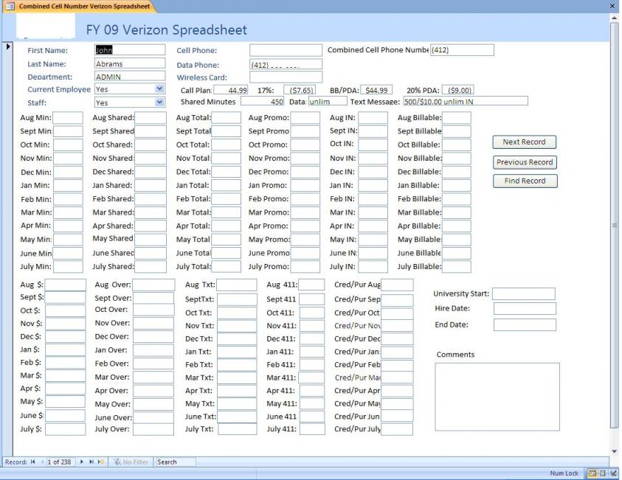Screen dimensions: 622x480
Task: Click the Cred/Pur Aug field
Action: click(x=397, y=285)
